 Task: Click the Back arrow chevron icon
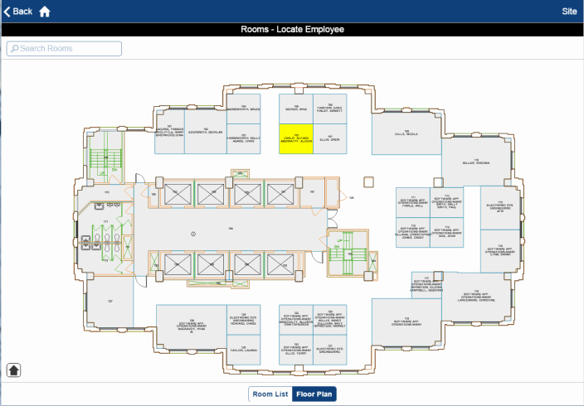tap(7, 12)
